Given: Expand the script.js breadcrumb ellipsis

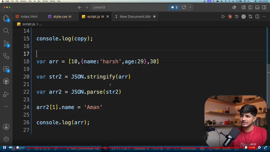Looking at the screenshot, I should (40, 24).
